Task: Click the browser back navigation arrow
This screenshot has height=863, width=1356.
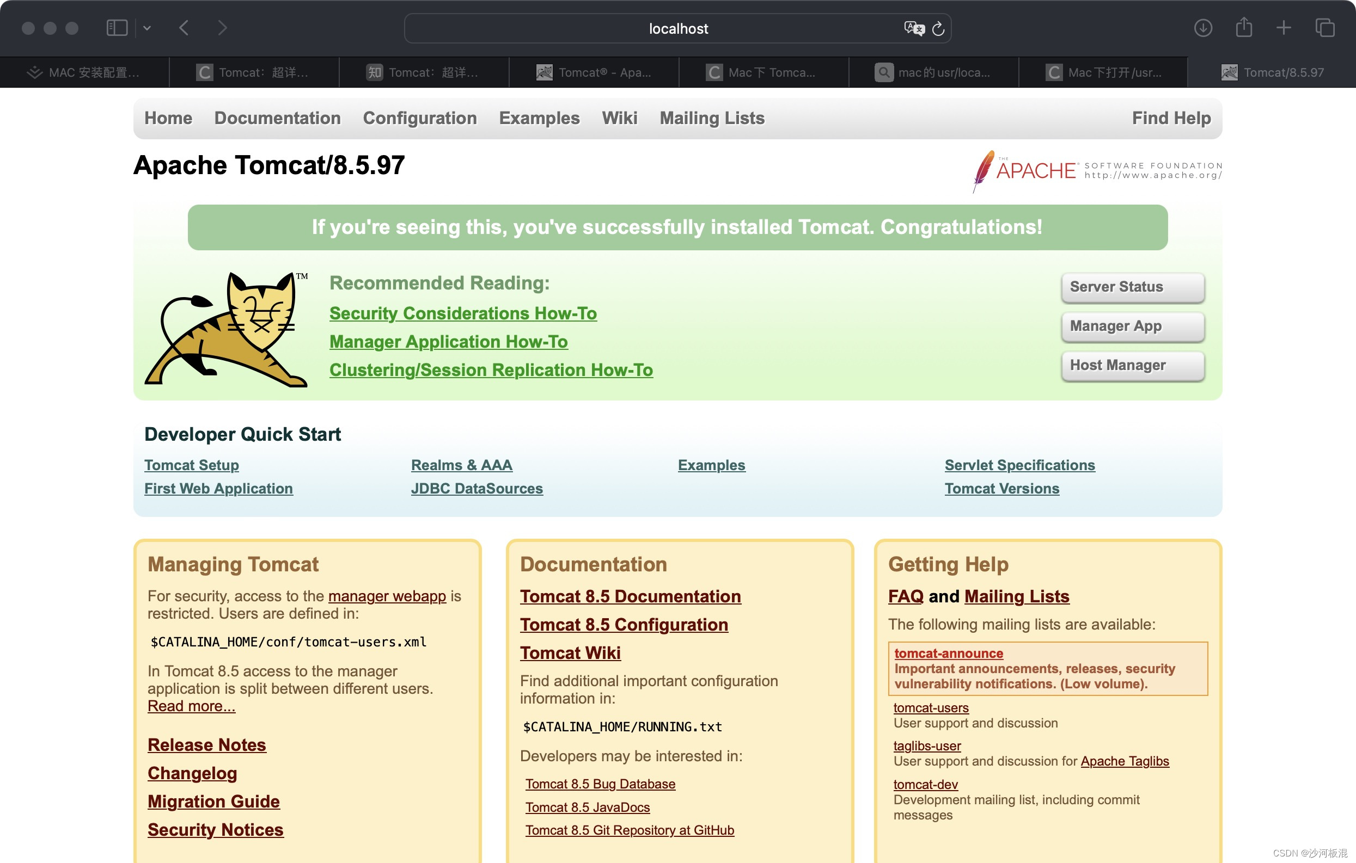Action: [184, 28]
